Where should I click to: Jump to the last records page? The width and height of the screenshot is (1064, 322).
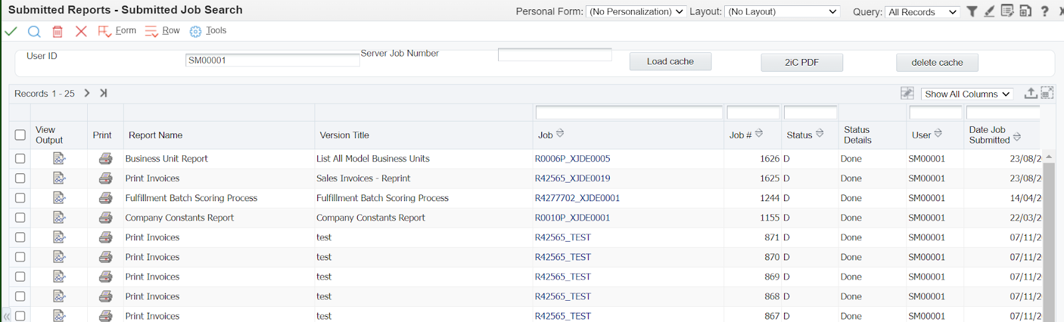[x=103, y=93]
